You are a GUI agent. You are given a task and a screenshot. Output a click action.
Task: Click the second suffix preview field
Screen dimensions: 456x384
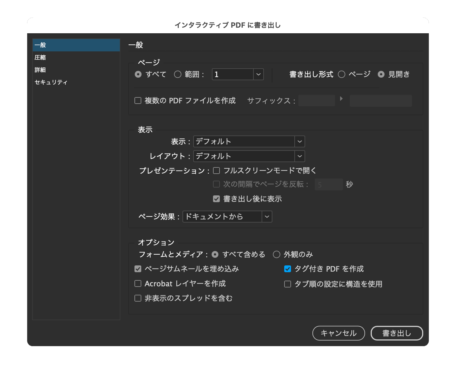click(381, 101)
